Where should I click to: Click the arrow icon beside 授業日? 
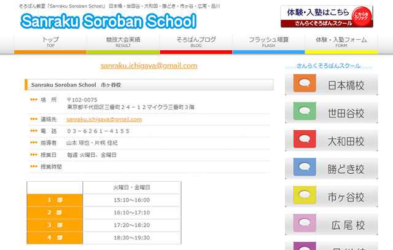pyautogui.click(x=34, y=154)
